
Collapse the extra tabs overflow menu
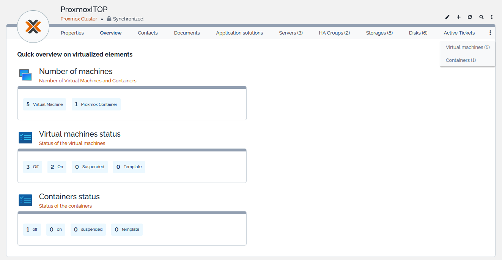tap(490, 33)
